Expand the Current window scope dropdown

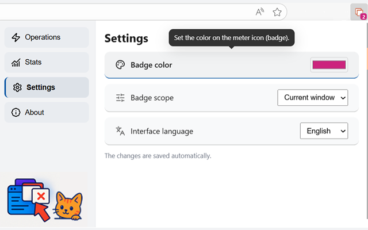tap(312, 97)
